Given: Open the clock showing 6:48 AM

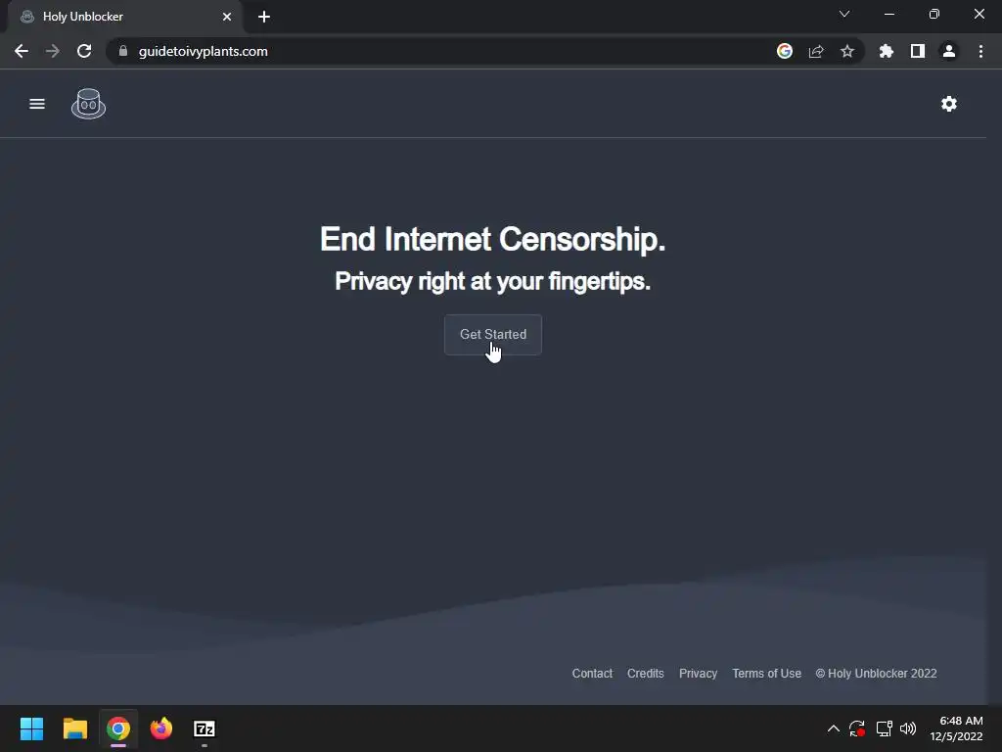Looking at the screenshot, I should coord(956,728).
